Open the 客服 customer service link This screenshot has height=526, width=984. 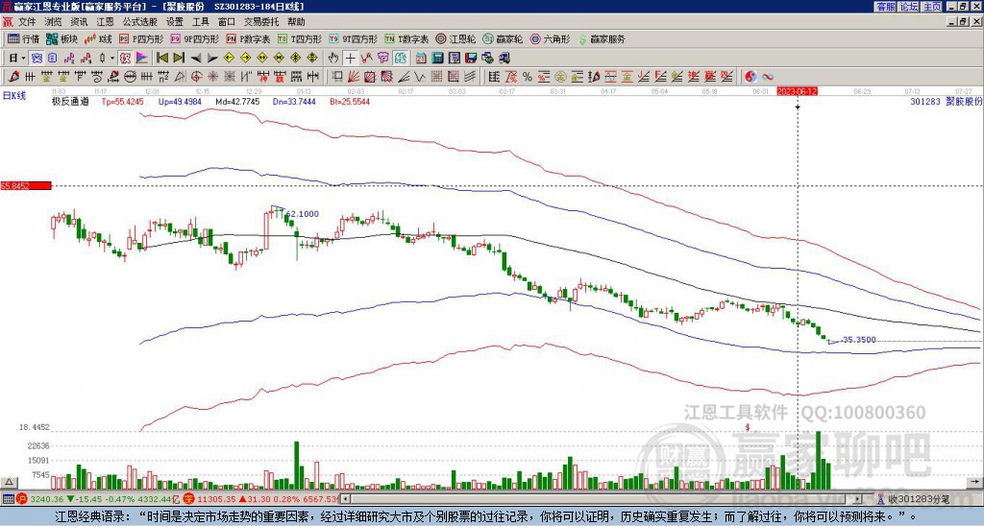click(x=885, y=7)
